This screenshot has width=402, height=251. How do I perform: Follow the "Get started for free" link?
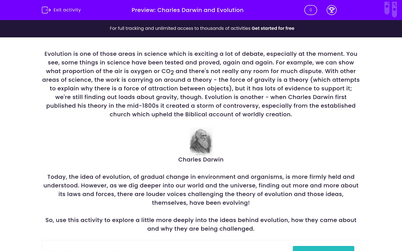click(x=273, y=28)
